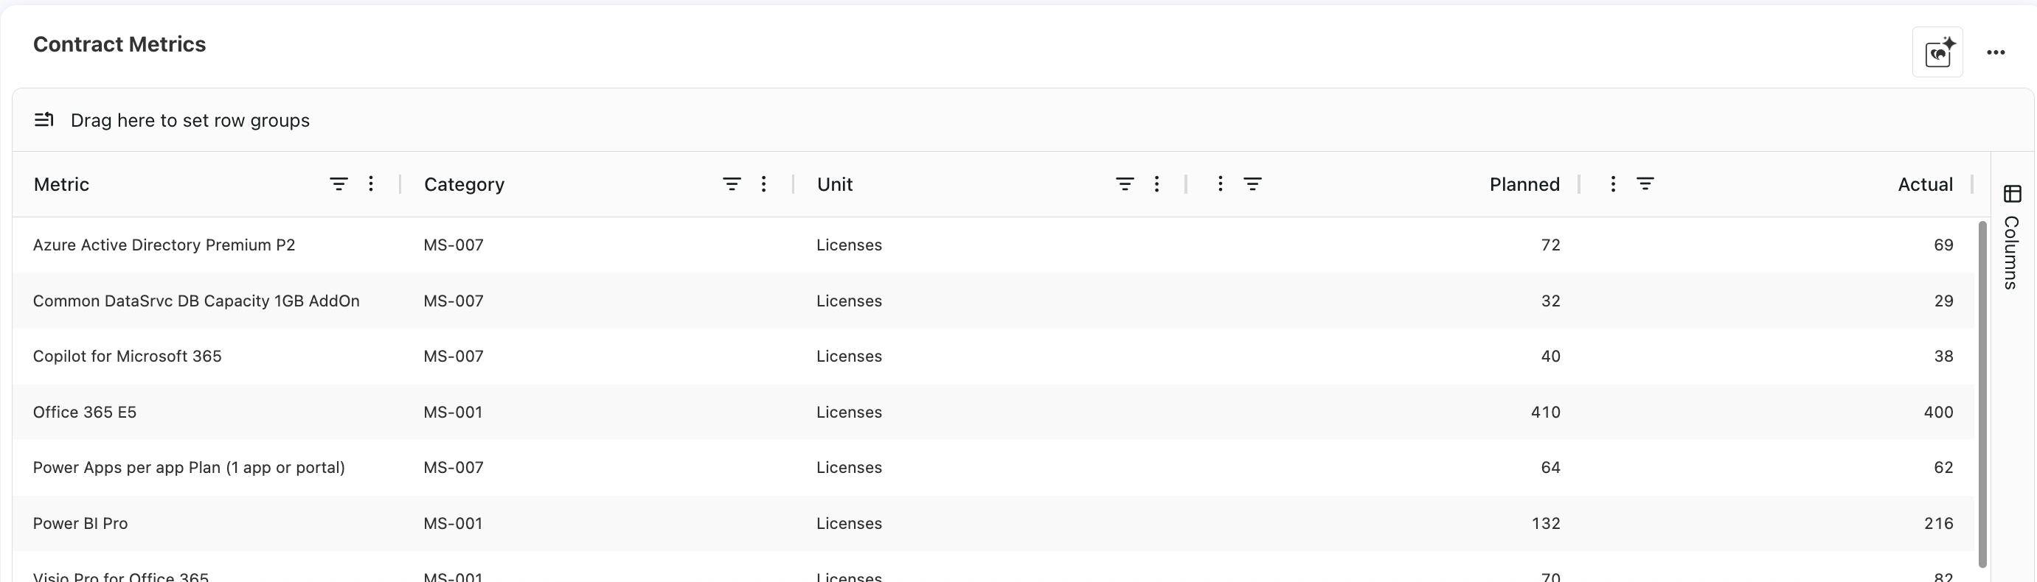Click planned value 40 for Copilot
Screen dimensions: 2037x582
pos(1551,356)
